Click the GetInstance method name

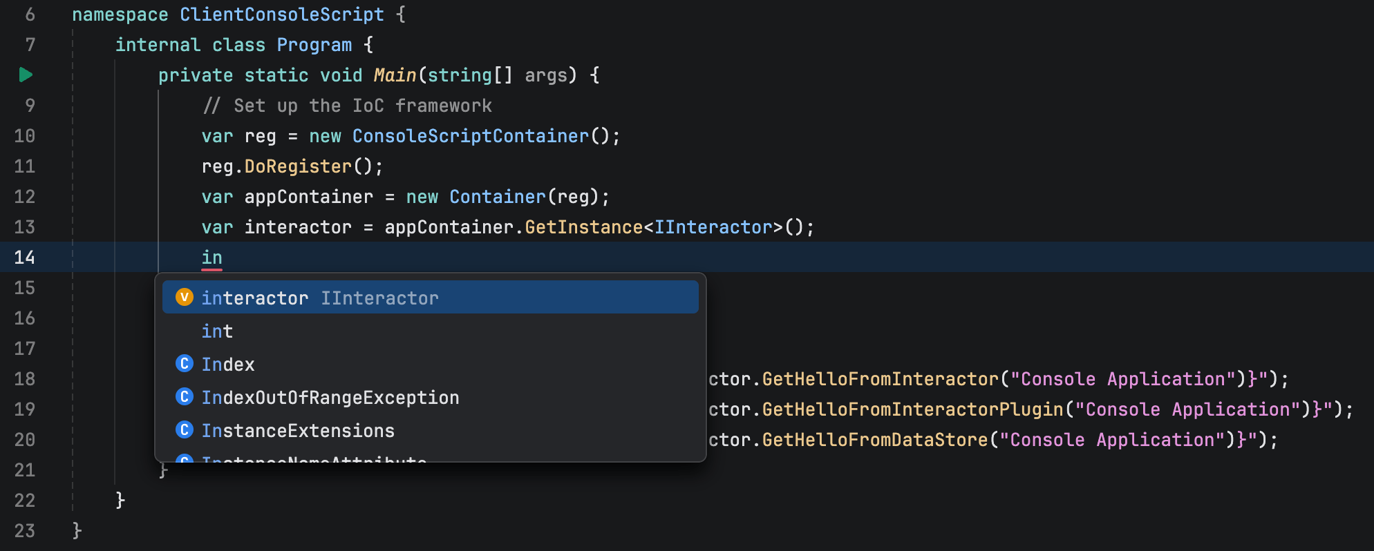tap(583, 227)
